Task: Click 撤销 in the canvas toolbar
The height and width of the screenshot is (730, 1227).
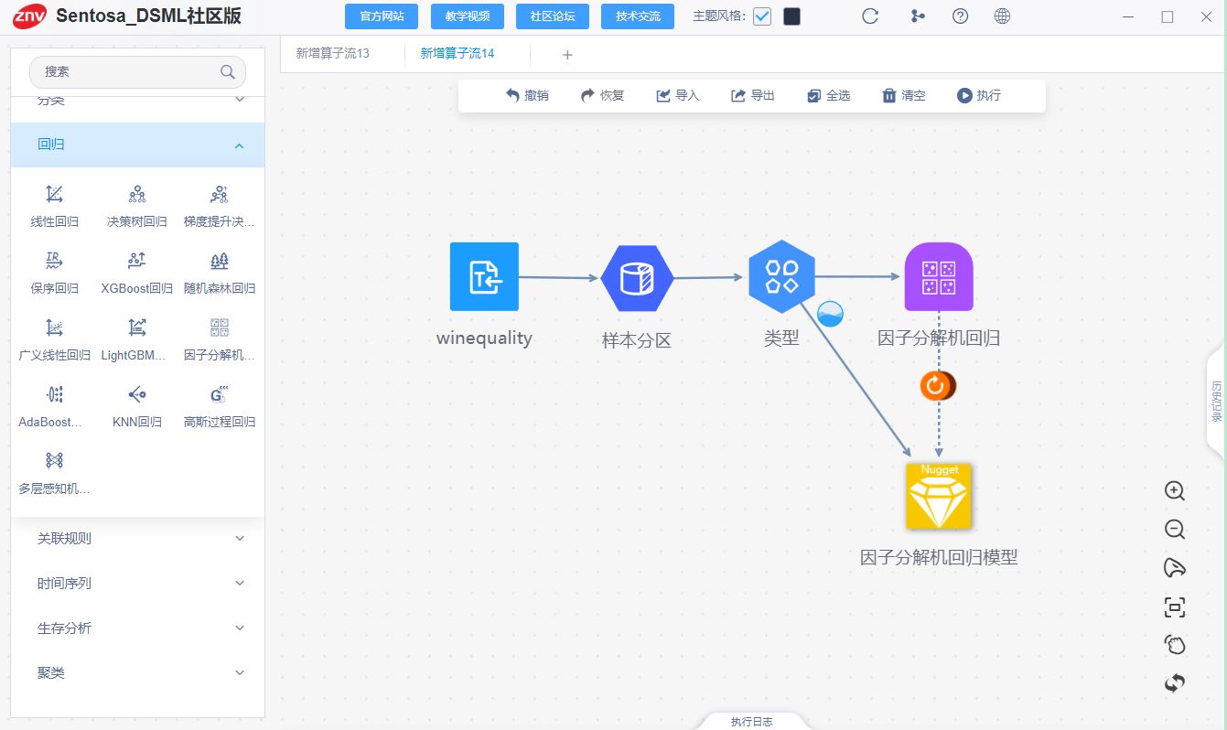Action: [x=527, y=95]
